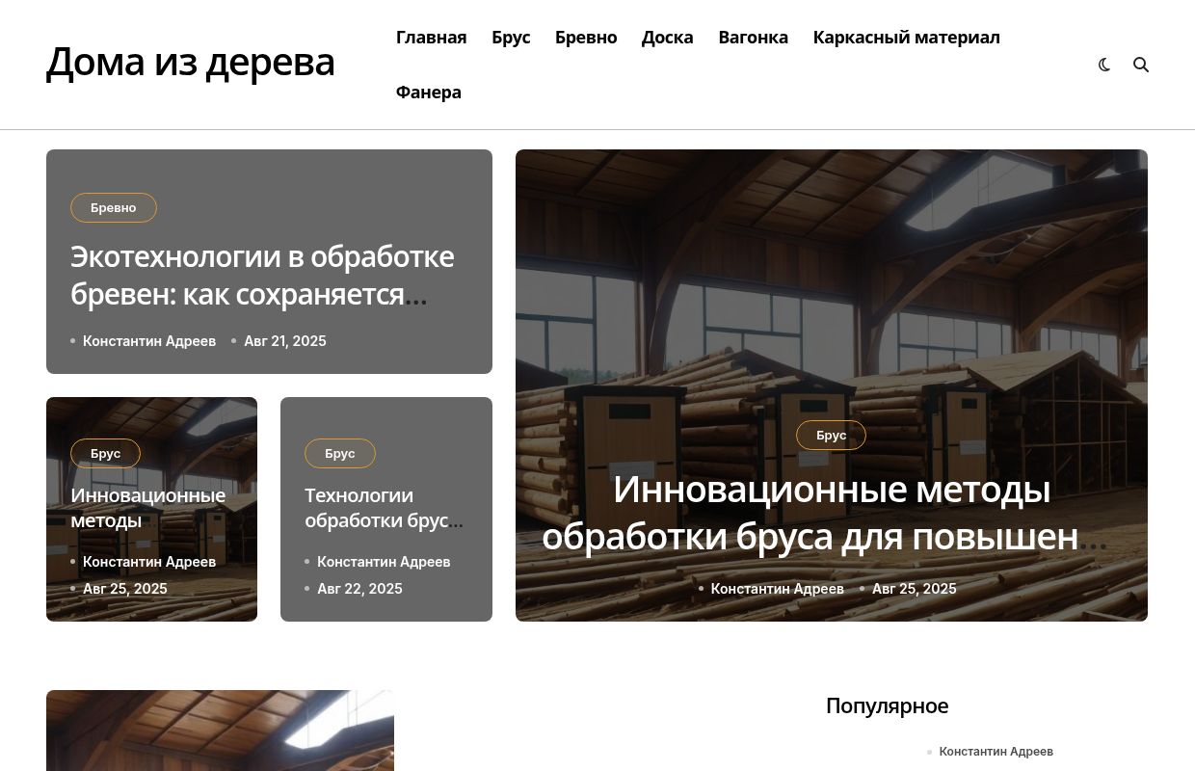Viewport: 1195px width, 771px height.
Task: Open the small Инновационные методы card title
Action: 148,508
